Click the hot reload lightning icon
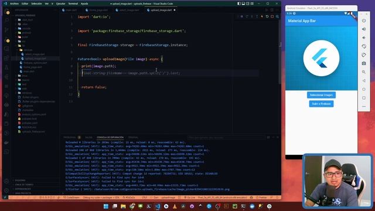Screen dimensions: 375x211 point(262,16)
